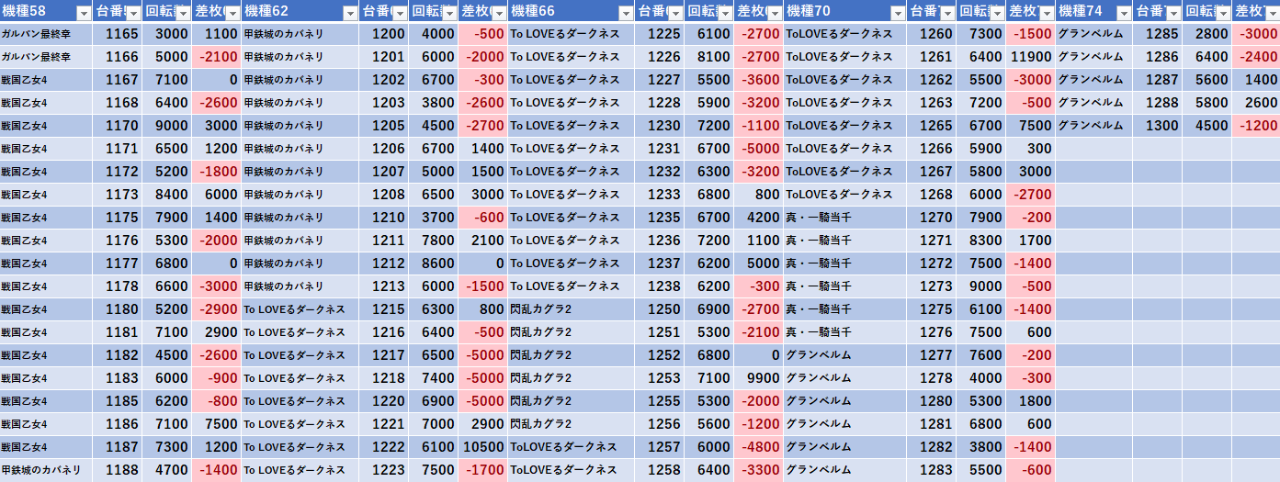
Task: Select the 差枚 value 9900
Action: [x=758, y=378]
